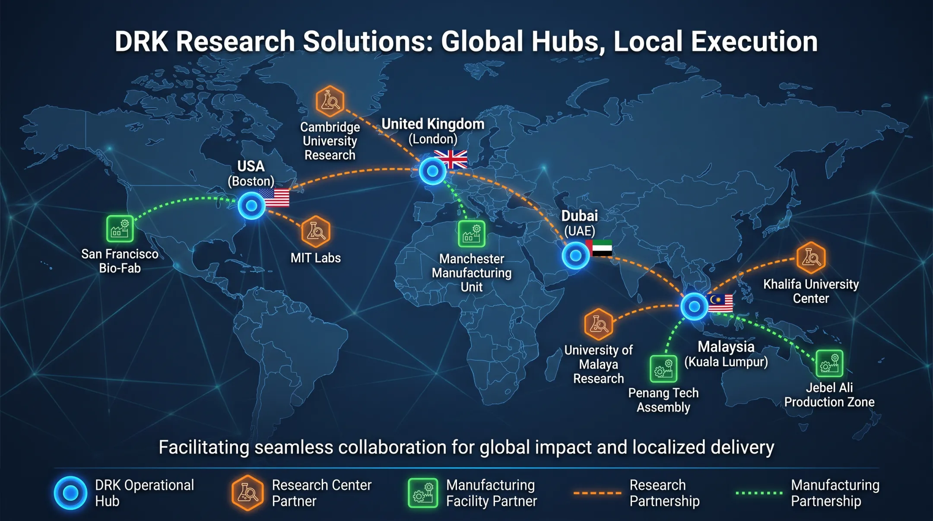The image size is (933, 521).
Task: Select the San Francisco Bio-Fab factory icon
Action: (120, 229)
